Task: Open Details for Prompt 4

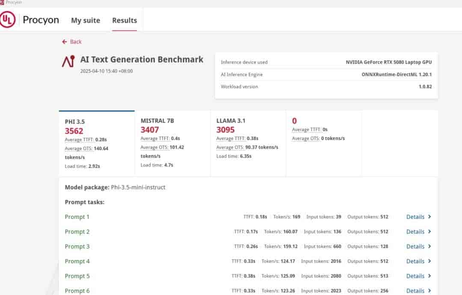Action: pos(415,261)
